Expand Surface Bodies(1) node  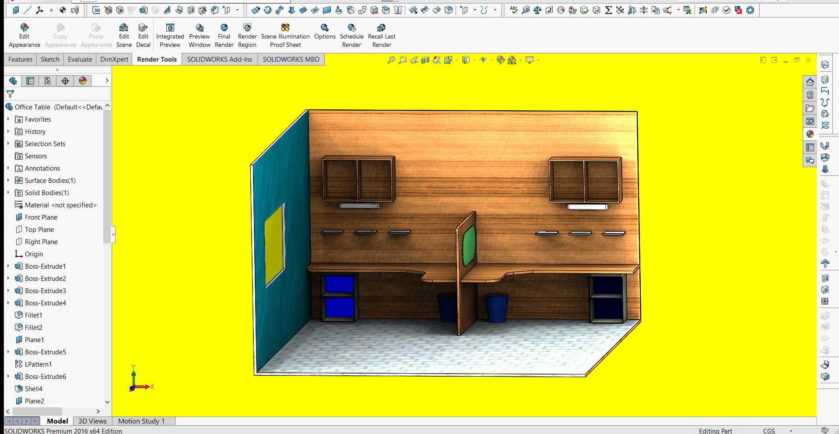pyautogui.click(x=8, y=180)
